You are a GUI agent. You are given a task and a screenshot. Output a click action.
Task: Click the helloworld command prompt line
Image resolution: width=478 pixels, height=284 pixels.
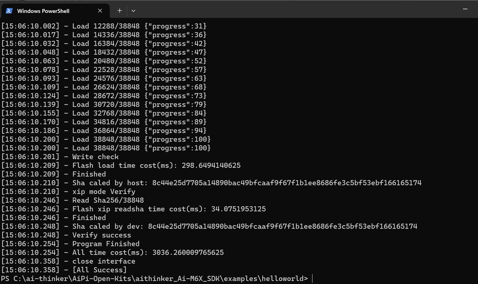[x=154, y=279]
